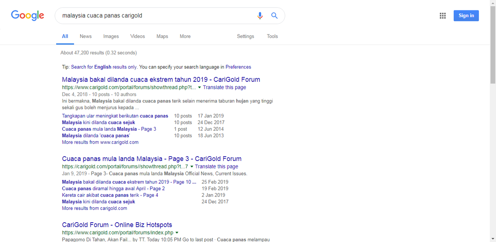This screenshot has height=242, width=496.
Task: Open 'Cuaca panas diramal hingga awal April' sublink
Action: point(114,188)
